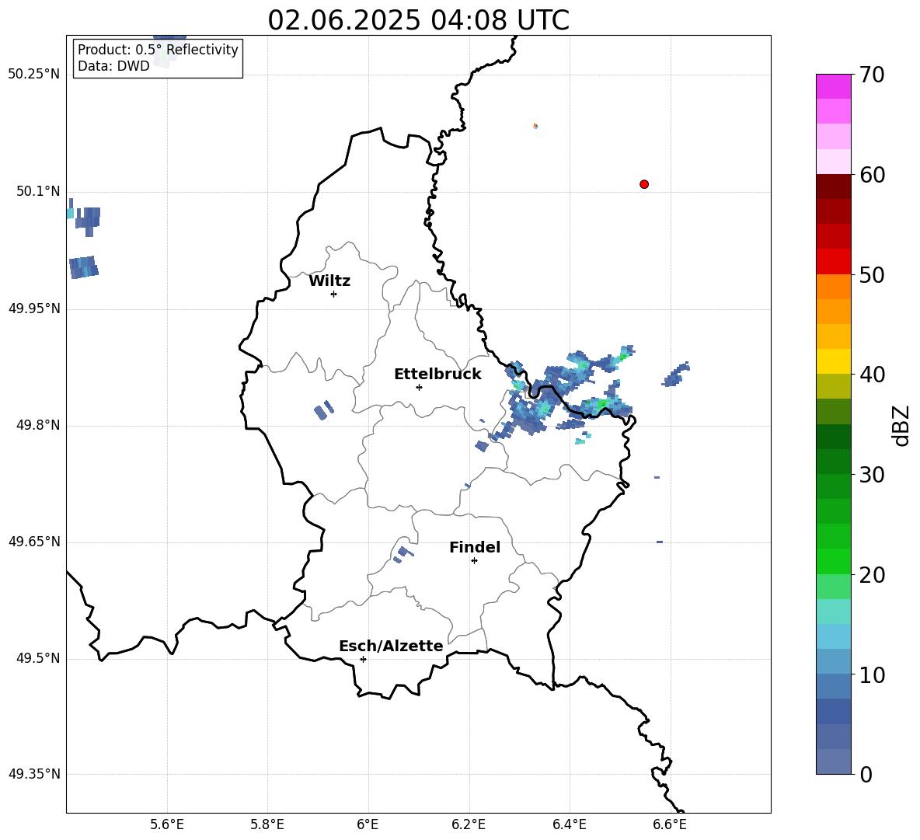Click the longitude label 6°E
This screenshot has width=920, height=840.
tap(368, 824)
